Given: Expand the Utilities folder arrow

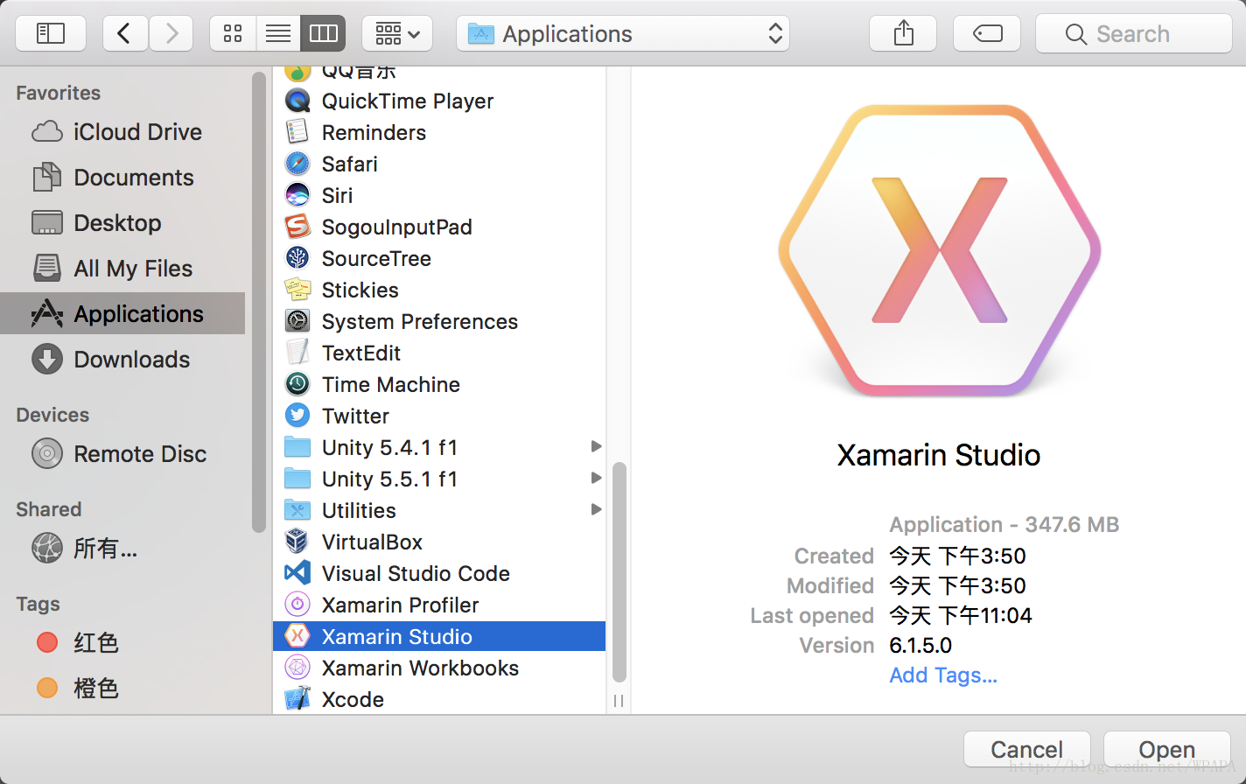Looking at the screenshot, I should click(596, 509).
